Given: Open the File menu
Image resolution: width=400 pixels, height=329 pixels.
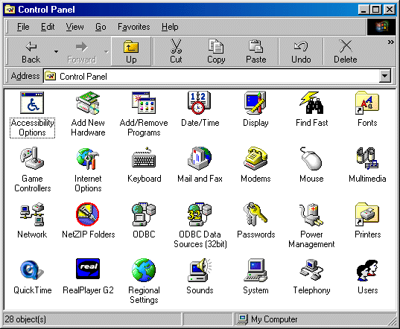Looking at the screenshot, I should (23, 27).
